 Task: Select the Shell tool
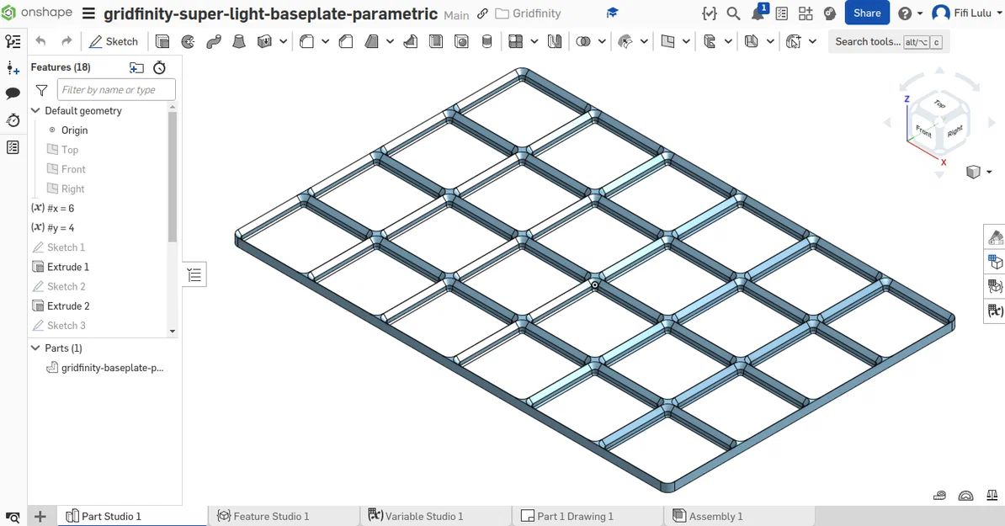[436, 40]
